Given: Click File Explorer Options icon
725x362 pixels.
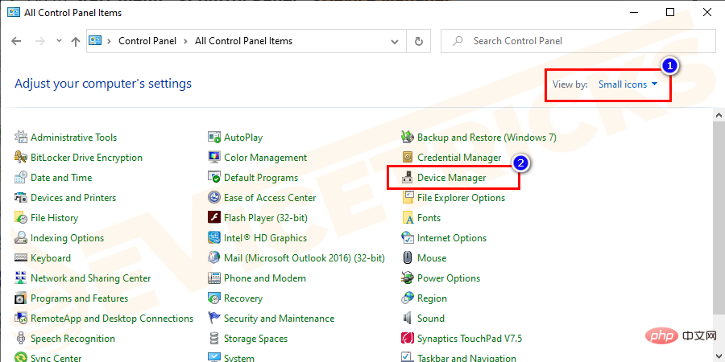Looking at the screenshot, I should 408,198.
